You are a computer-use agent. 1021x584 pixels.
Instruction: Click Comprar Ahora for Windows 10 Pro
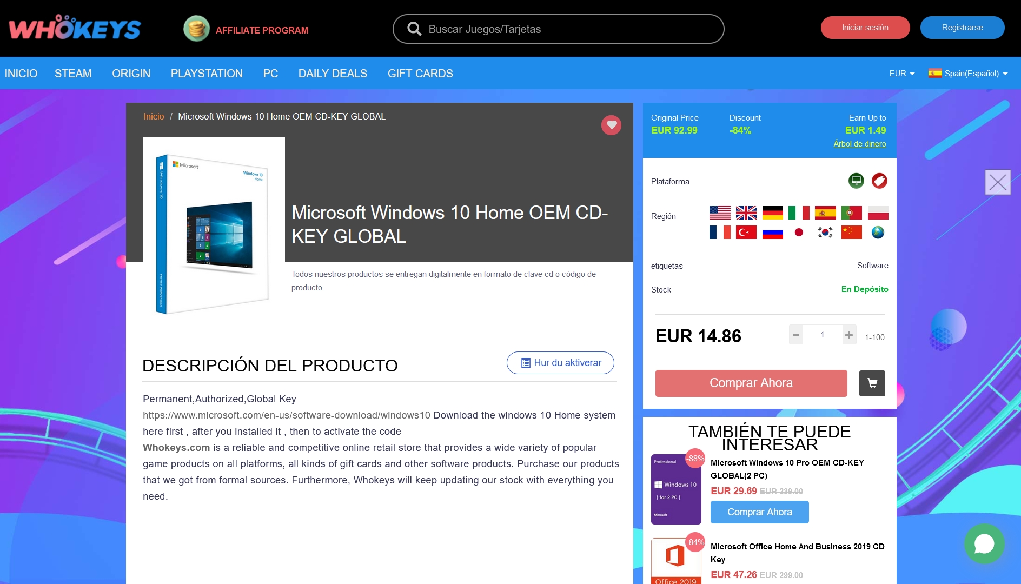760,512
